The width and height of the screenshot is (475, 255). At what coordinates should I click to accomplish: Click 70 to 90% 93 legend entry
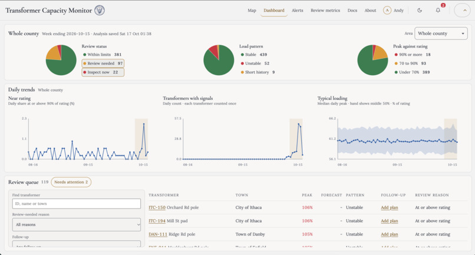[410, 63]
